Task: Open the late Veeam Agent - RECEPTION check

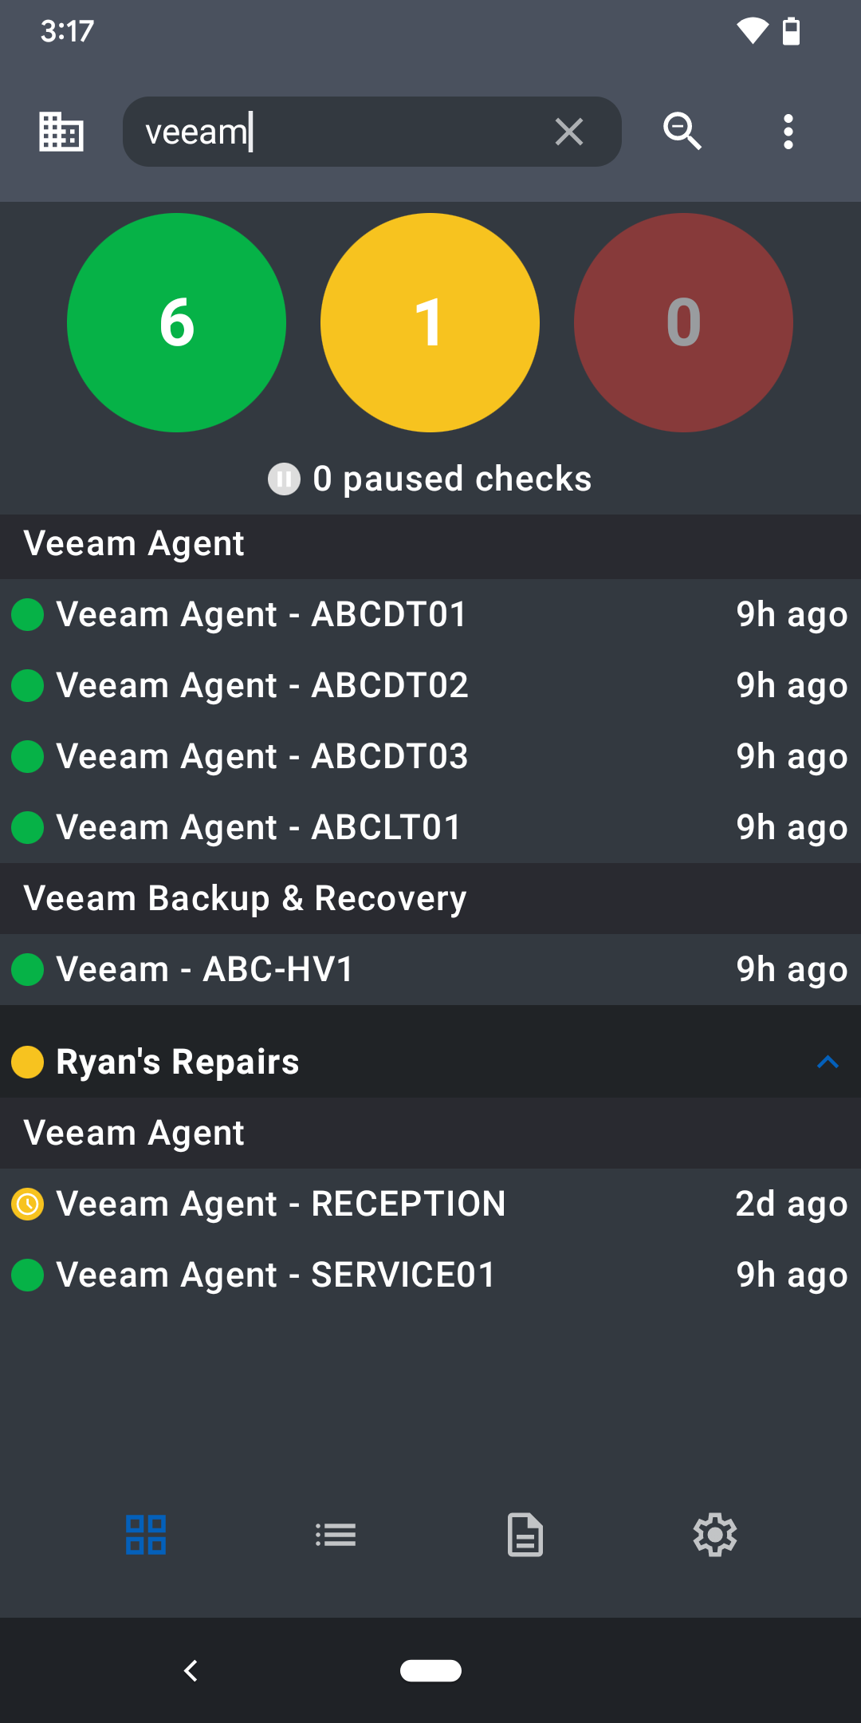Action: [x=431, y=1204]
